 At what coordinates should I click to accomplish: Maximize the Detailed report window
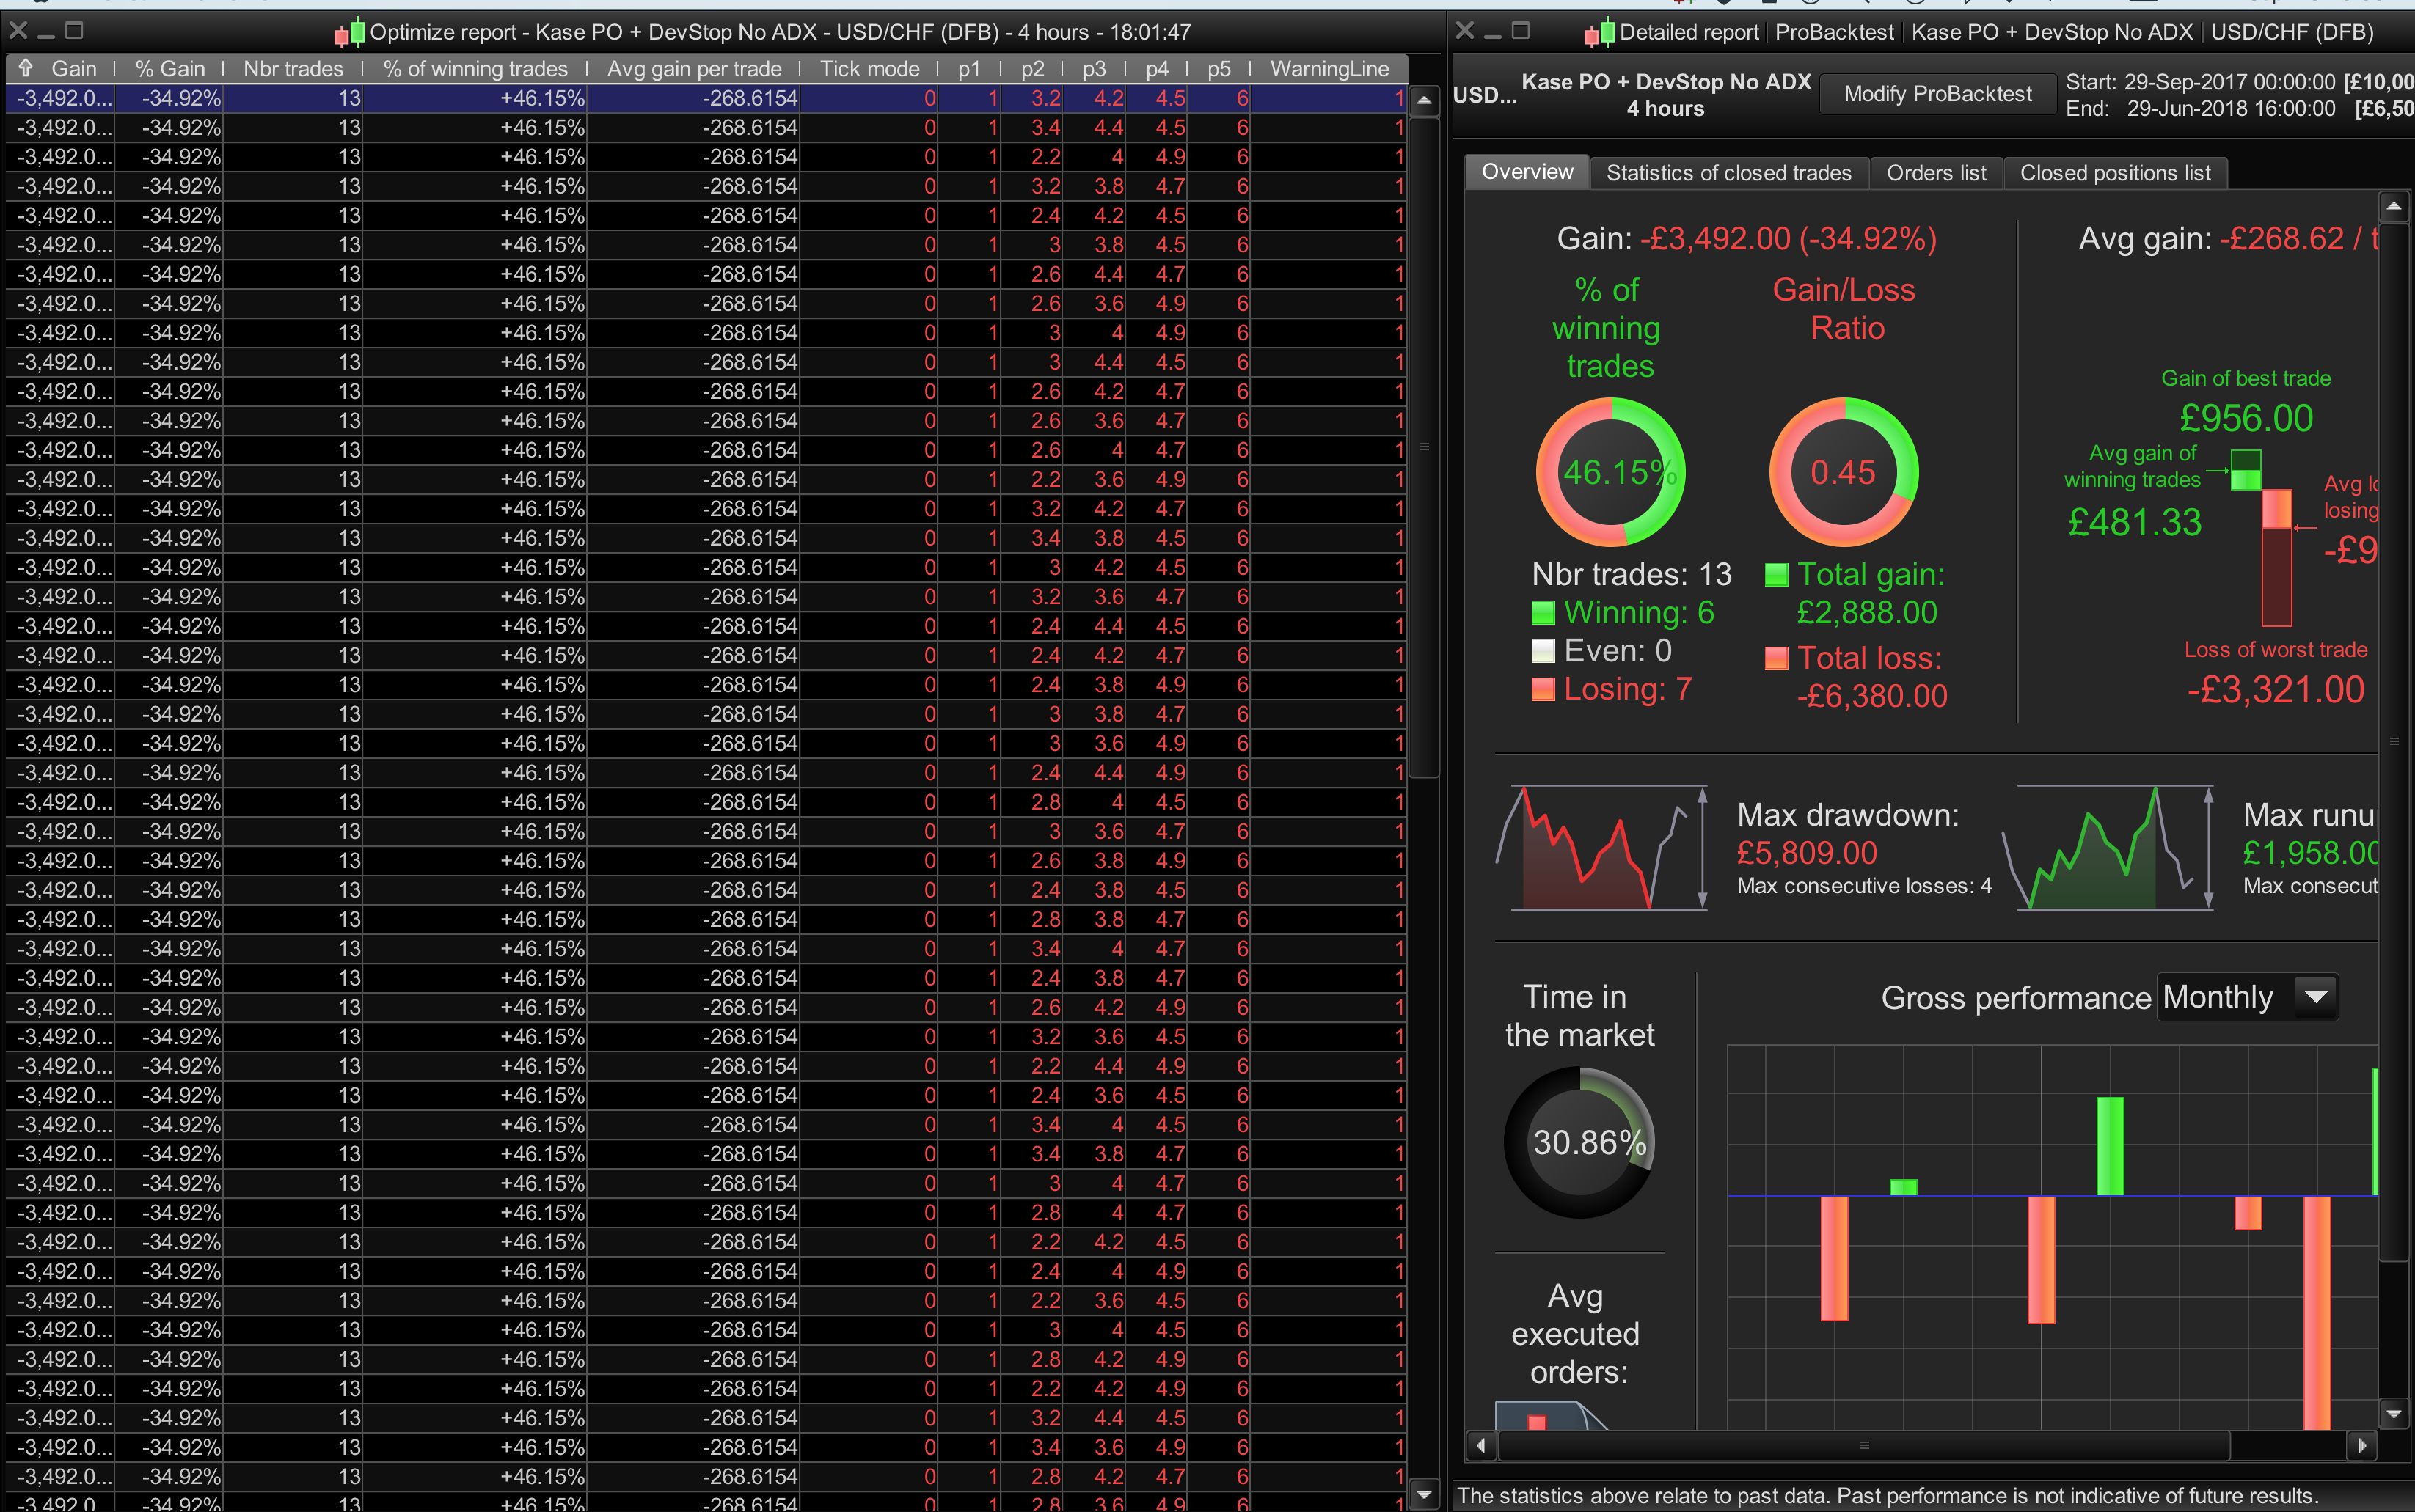[x=1521, y=31]
